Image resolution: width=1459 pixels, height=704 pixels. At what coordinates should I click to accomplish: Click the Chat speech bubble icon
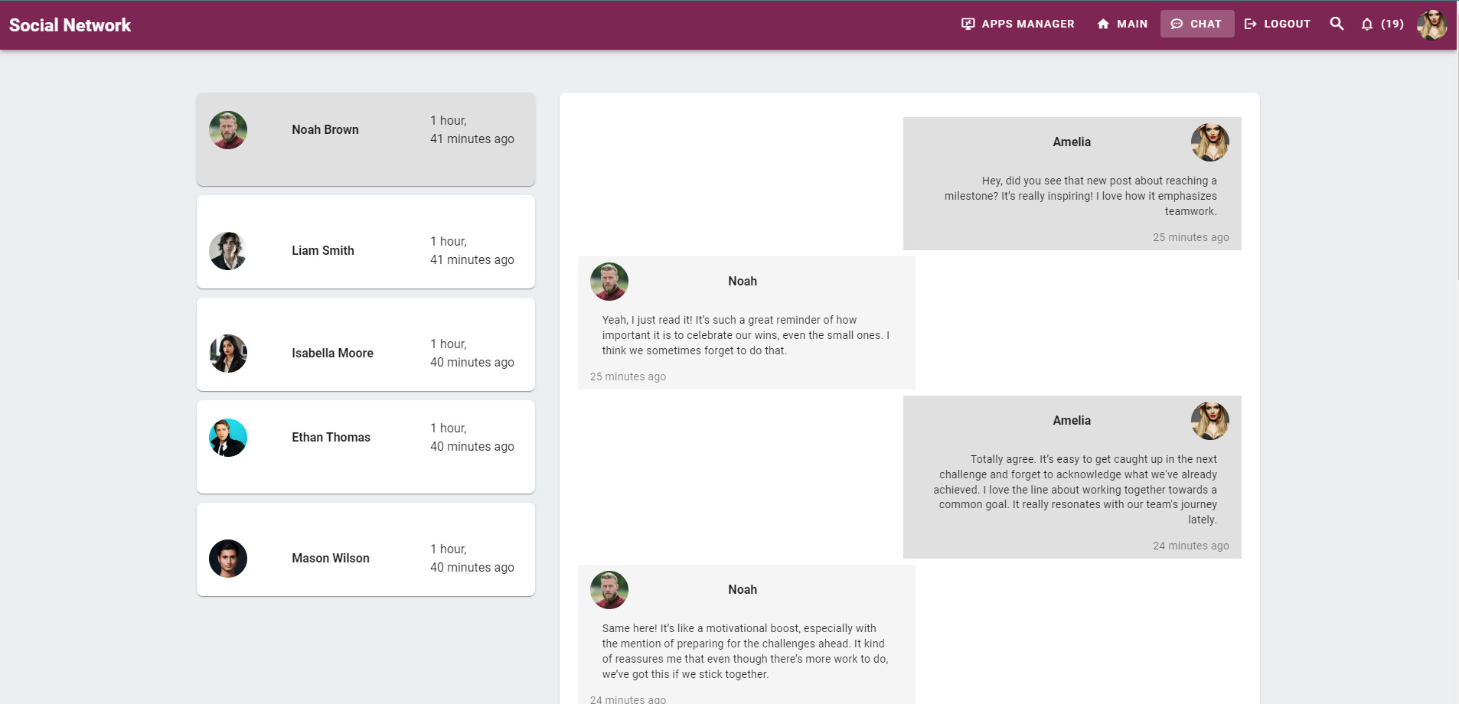pyautogui.click(x=1177, y=24)
